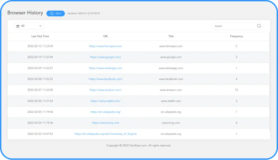The image size is (278, 160).
Task: Click the copyright footer text
Action: click(x=138, y=146)
